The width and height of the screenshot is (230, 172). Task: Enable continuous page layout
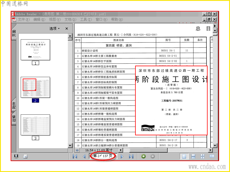(193, 156)
